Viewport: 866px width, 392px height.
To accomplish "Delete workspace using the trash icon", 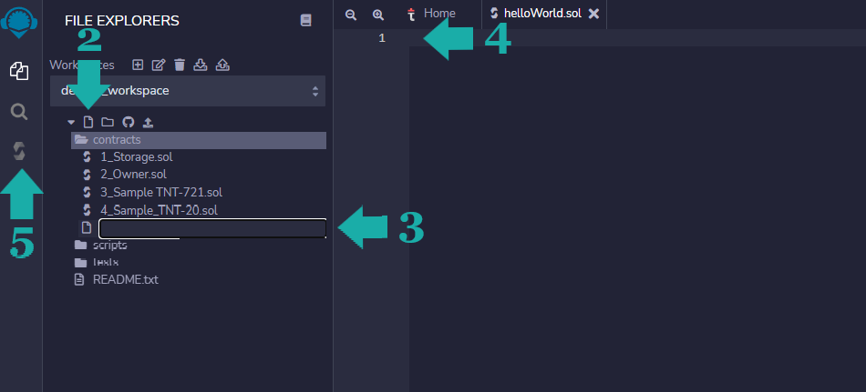I will (x=180, y=65).
